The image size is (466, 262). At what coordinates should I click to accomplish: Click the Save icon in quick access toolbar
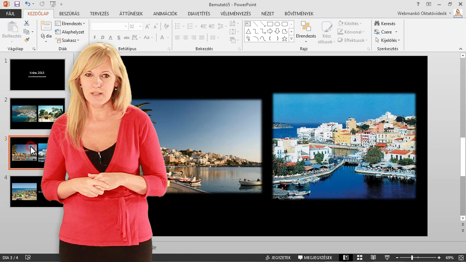point(17,4)
